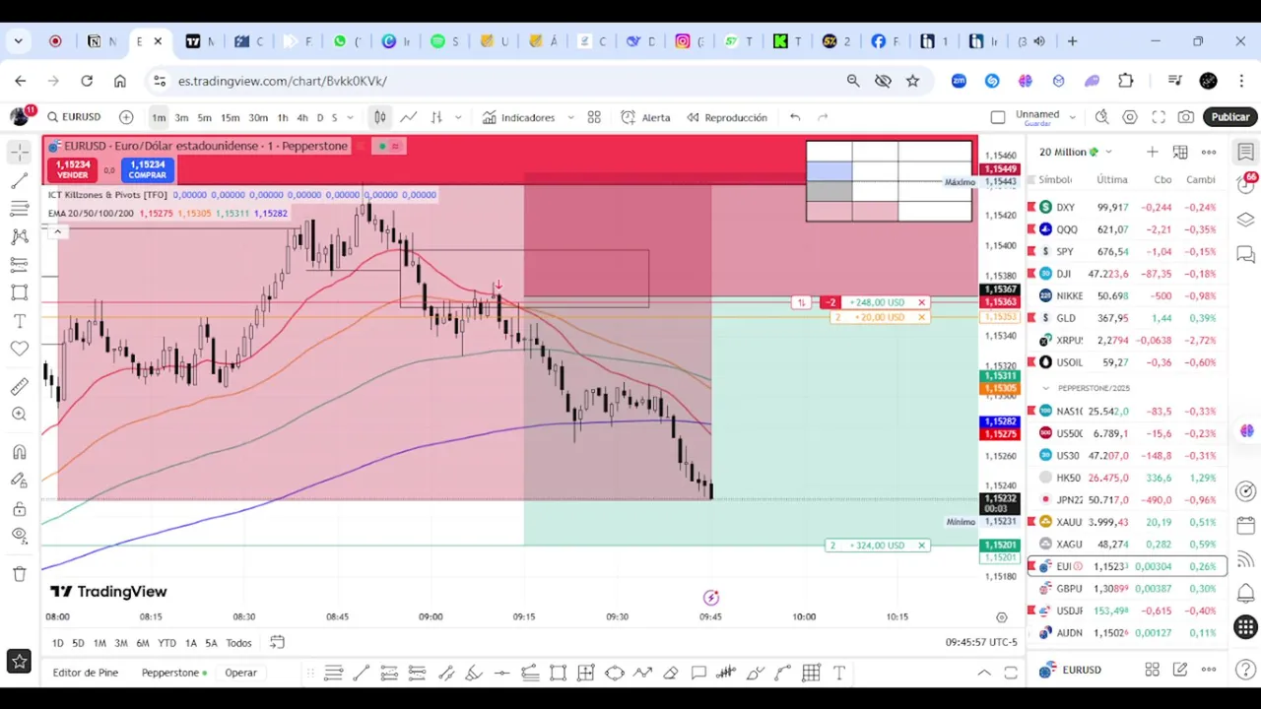Reload the page in the browser
This screenshot has width=1261, height=709.
(x=87, y=81)
